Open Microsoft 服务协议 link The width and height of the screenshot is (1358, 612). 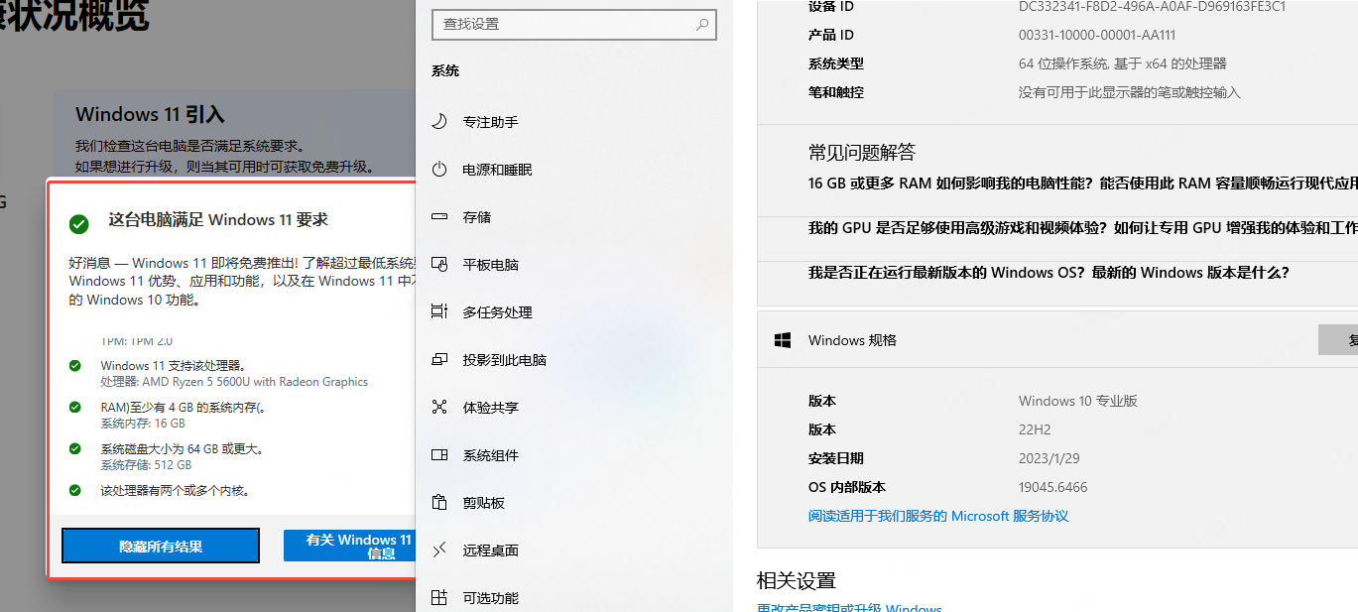[938, 516]
